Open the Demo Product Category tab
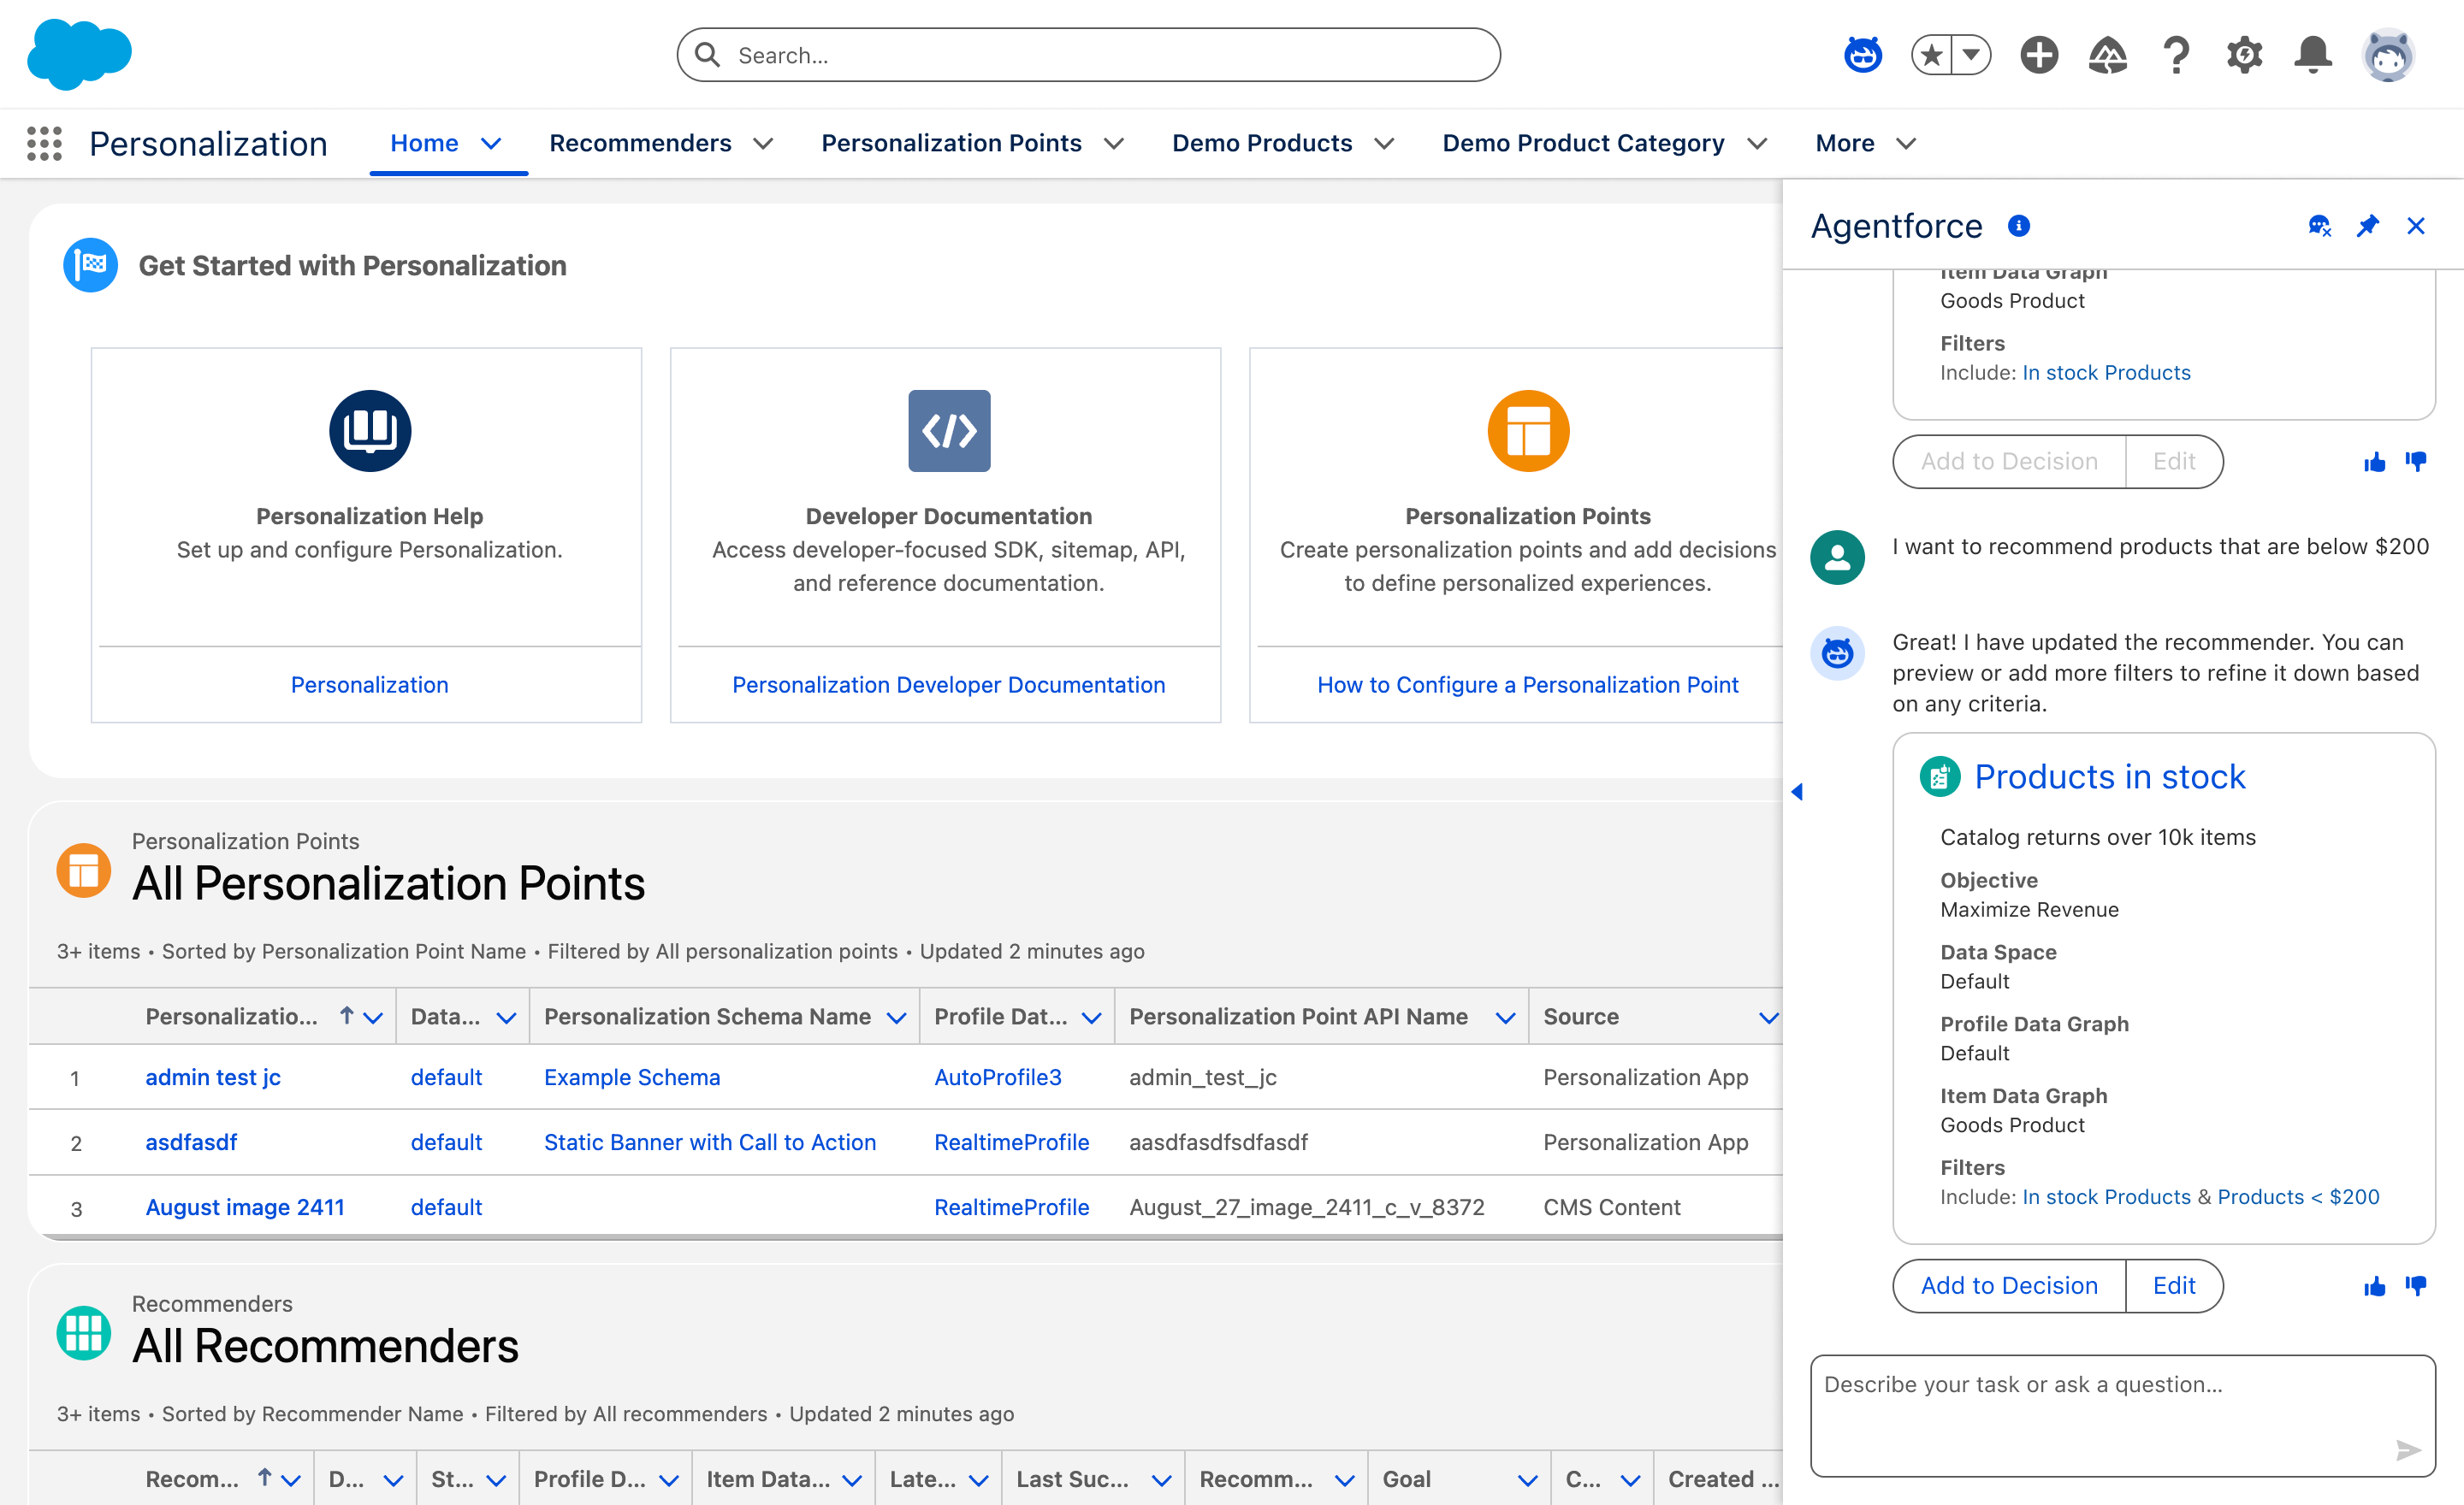2464x1505 pixels. point(1583,143)
